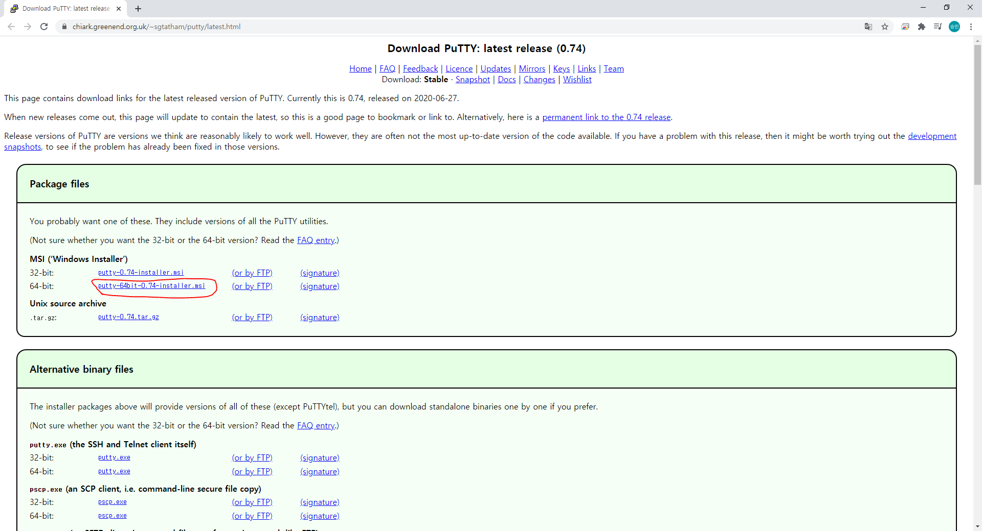Open signature for 64-bit putty.exe
The width and height of the screenshot is (982, 531).
(x=320, y=471)
